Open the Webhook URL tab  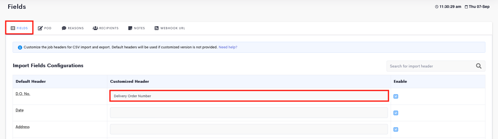[x=170, y=28]
